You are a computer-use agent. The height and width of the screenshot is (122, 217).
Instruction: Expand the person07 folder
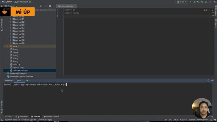tap(11, 37)
